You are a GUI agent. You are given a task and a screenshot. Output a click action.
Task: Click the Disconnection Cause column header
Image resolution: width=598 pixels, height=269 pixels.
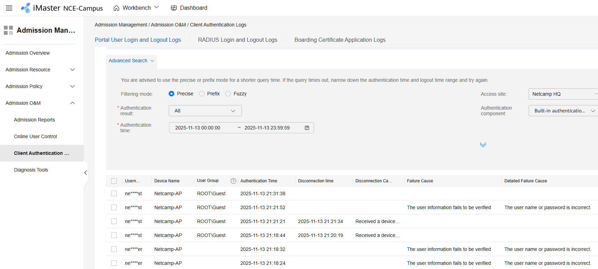(374, 181)
